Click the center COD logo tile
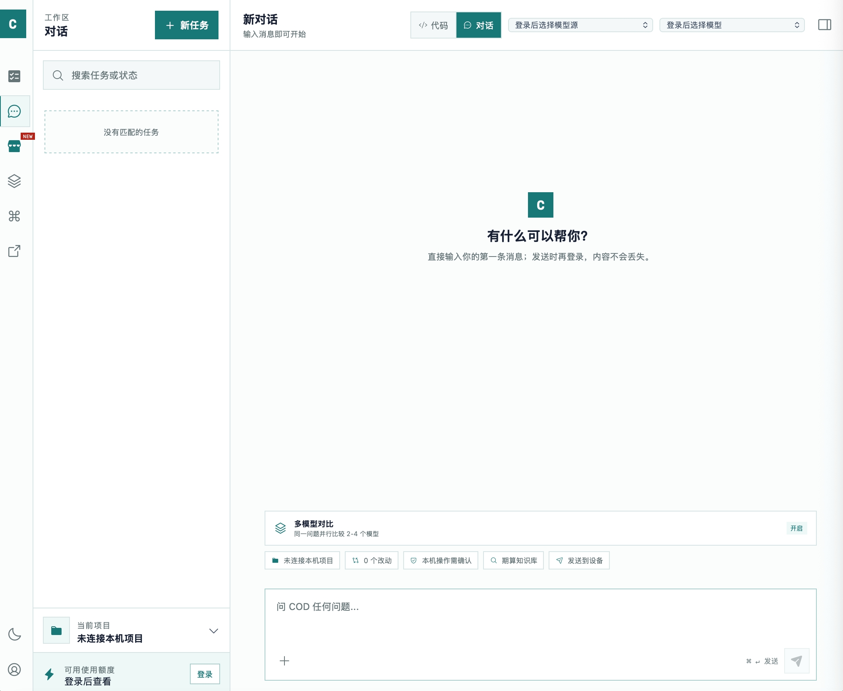 pyautogui.click(x=540, y=205)
